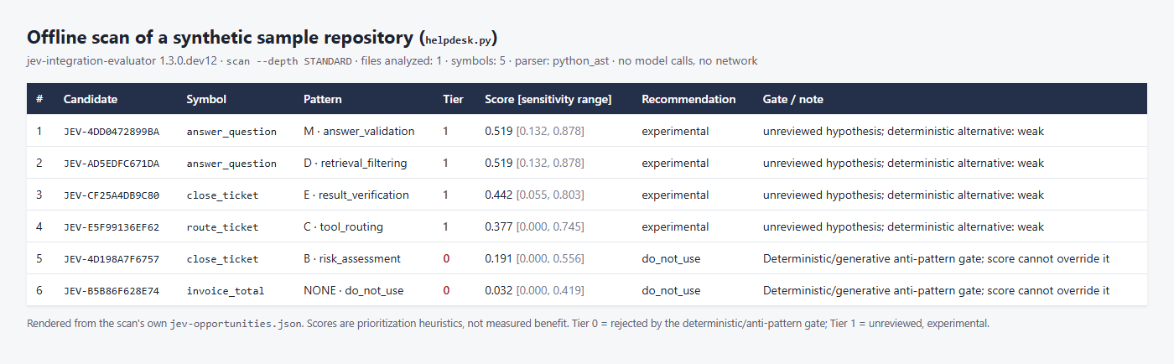Click score 0.519 in the answer_validation row
The image size is (1174, 364).
click(498, 132)
